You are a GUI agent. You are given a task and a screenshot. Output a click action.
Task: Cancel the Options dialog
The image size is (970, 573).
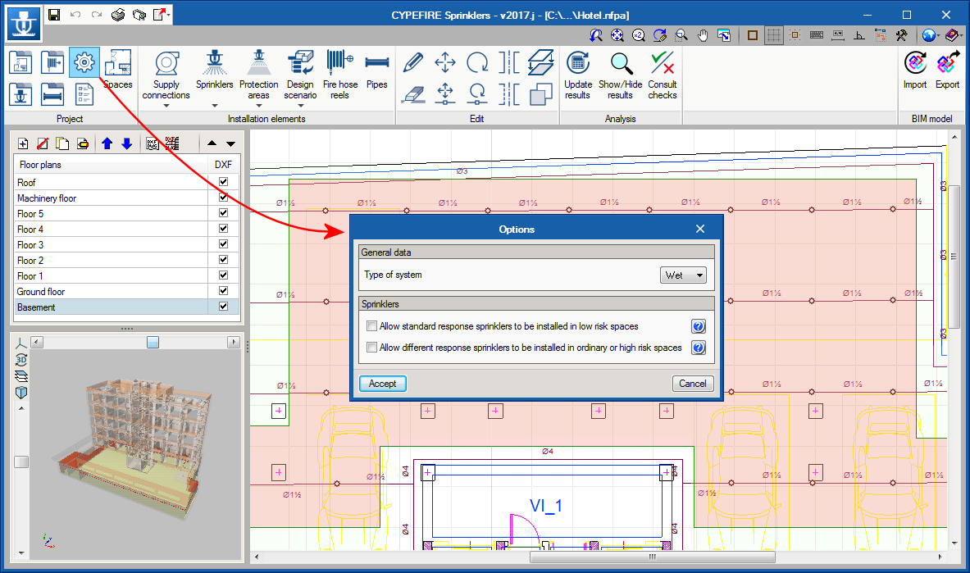[692, 384]
